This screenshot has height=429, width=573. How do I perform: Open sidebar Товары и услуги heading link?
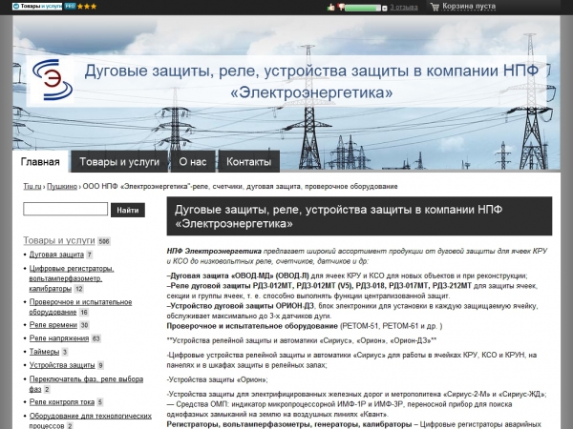coord(59,240)
